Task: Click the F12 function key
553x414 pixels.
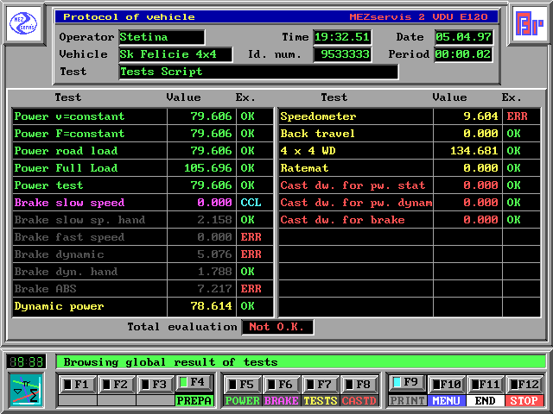Action: pyautogui.click(x=524, y=385)
